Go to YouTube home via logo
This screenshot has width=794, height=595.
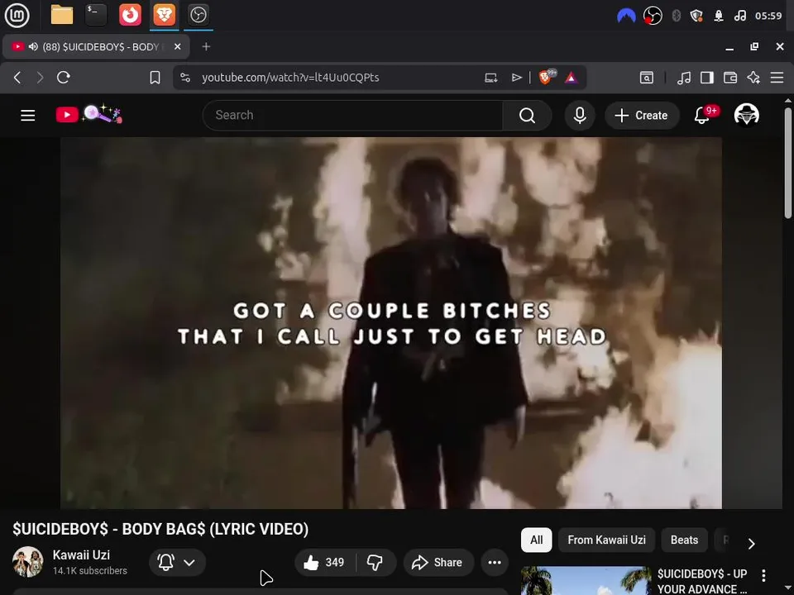[89, 114]
